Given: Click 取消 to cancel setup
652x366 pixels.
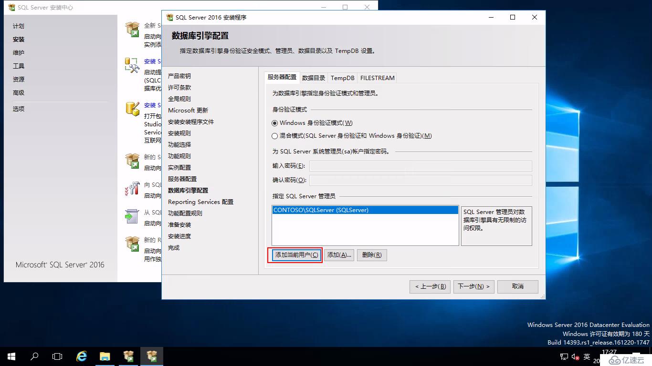Looking at the screenshot, I should pyautogui.click(x=518, y=286).
